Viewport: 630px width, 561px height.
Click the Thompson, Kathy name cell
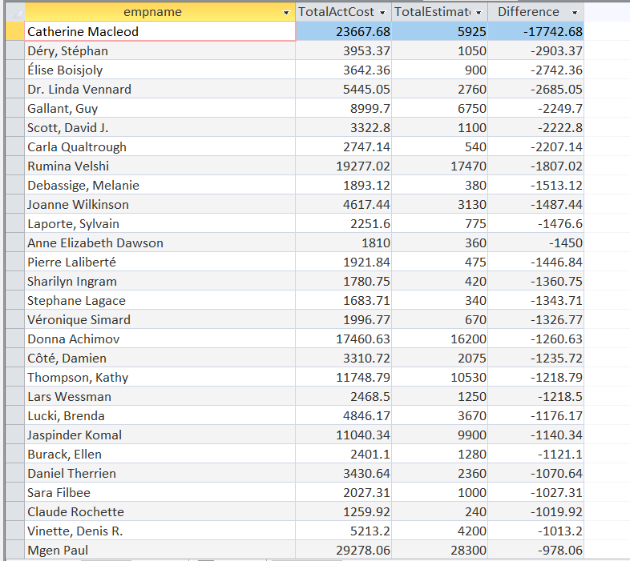[160, 378]
